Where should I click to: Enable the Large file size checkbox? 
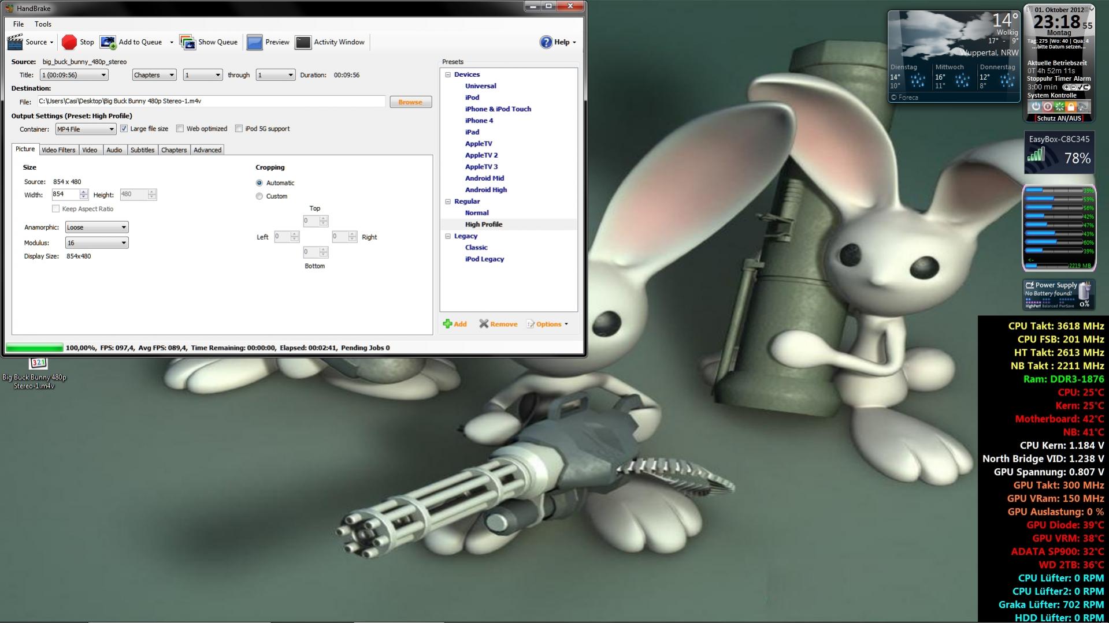(x=124, y=129)
